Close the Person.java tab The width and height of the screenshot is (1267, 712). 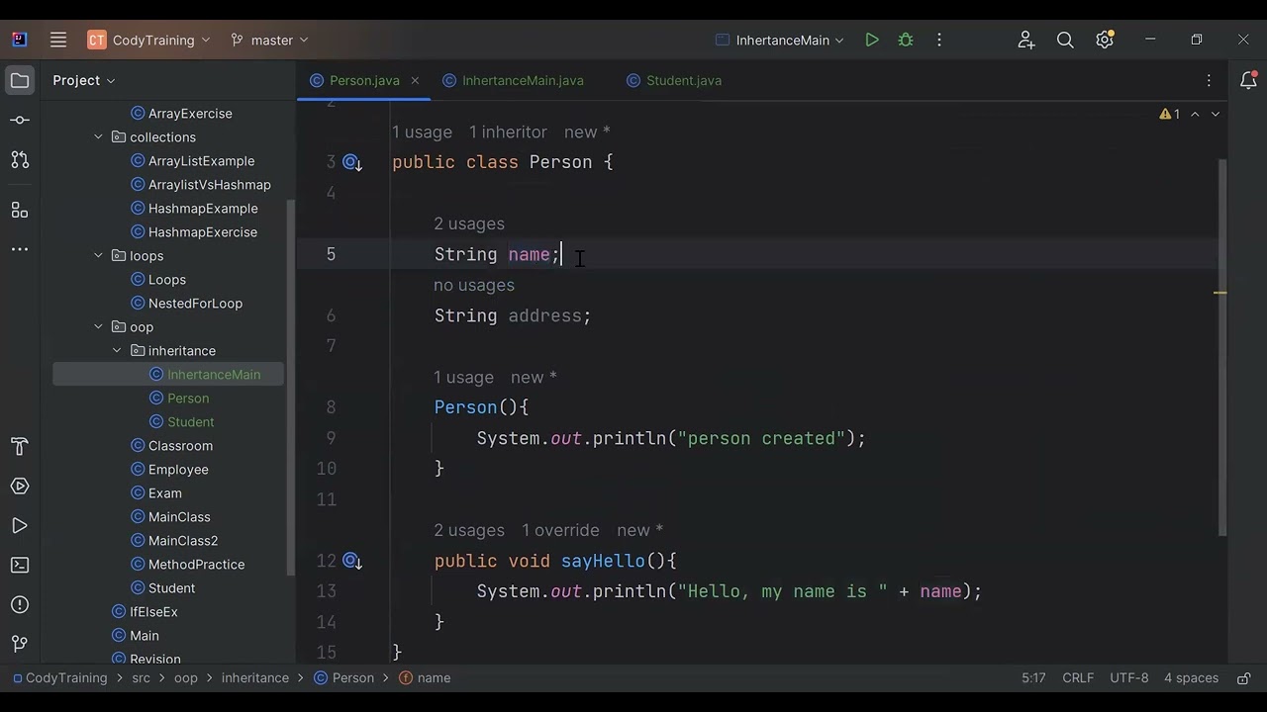pos(415,80)
